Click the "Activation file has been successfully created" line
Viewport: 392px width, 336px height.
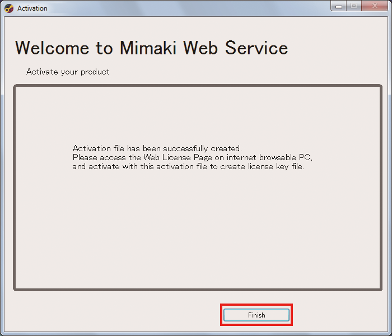pos(157,148)
